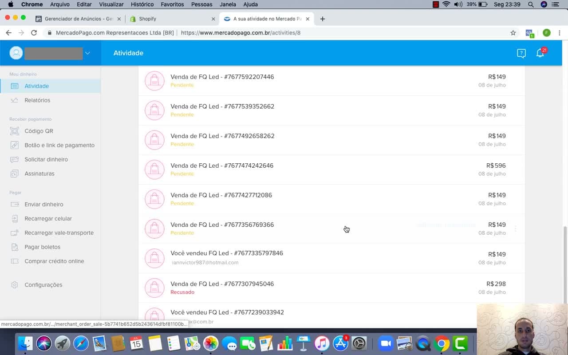Open Zoom from the dock
Image resolution: width=568 pixels, height=355 pixels.
[386, 343]
